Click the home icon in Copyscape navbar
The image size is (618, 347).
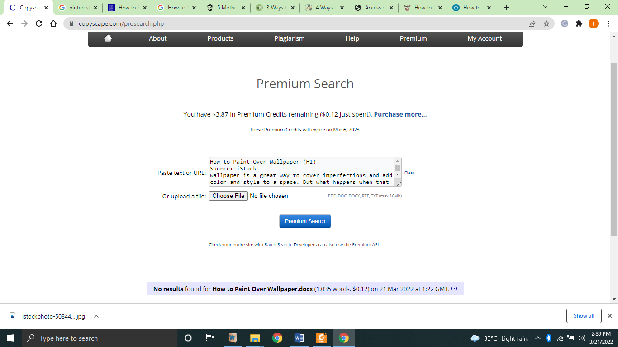click(x=108, y=38)
